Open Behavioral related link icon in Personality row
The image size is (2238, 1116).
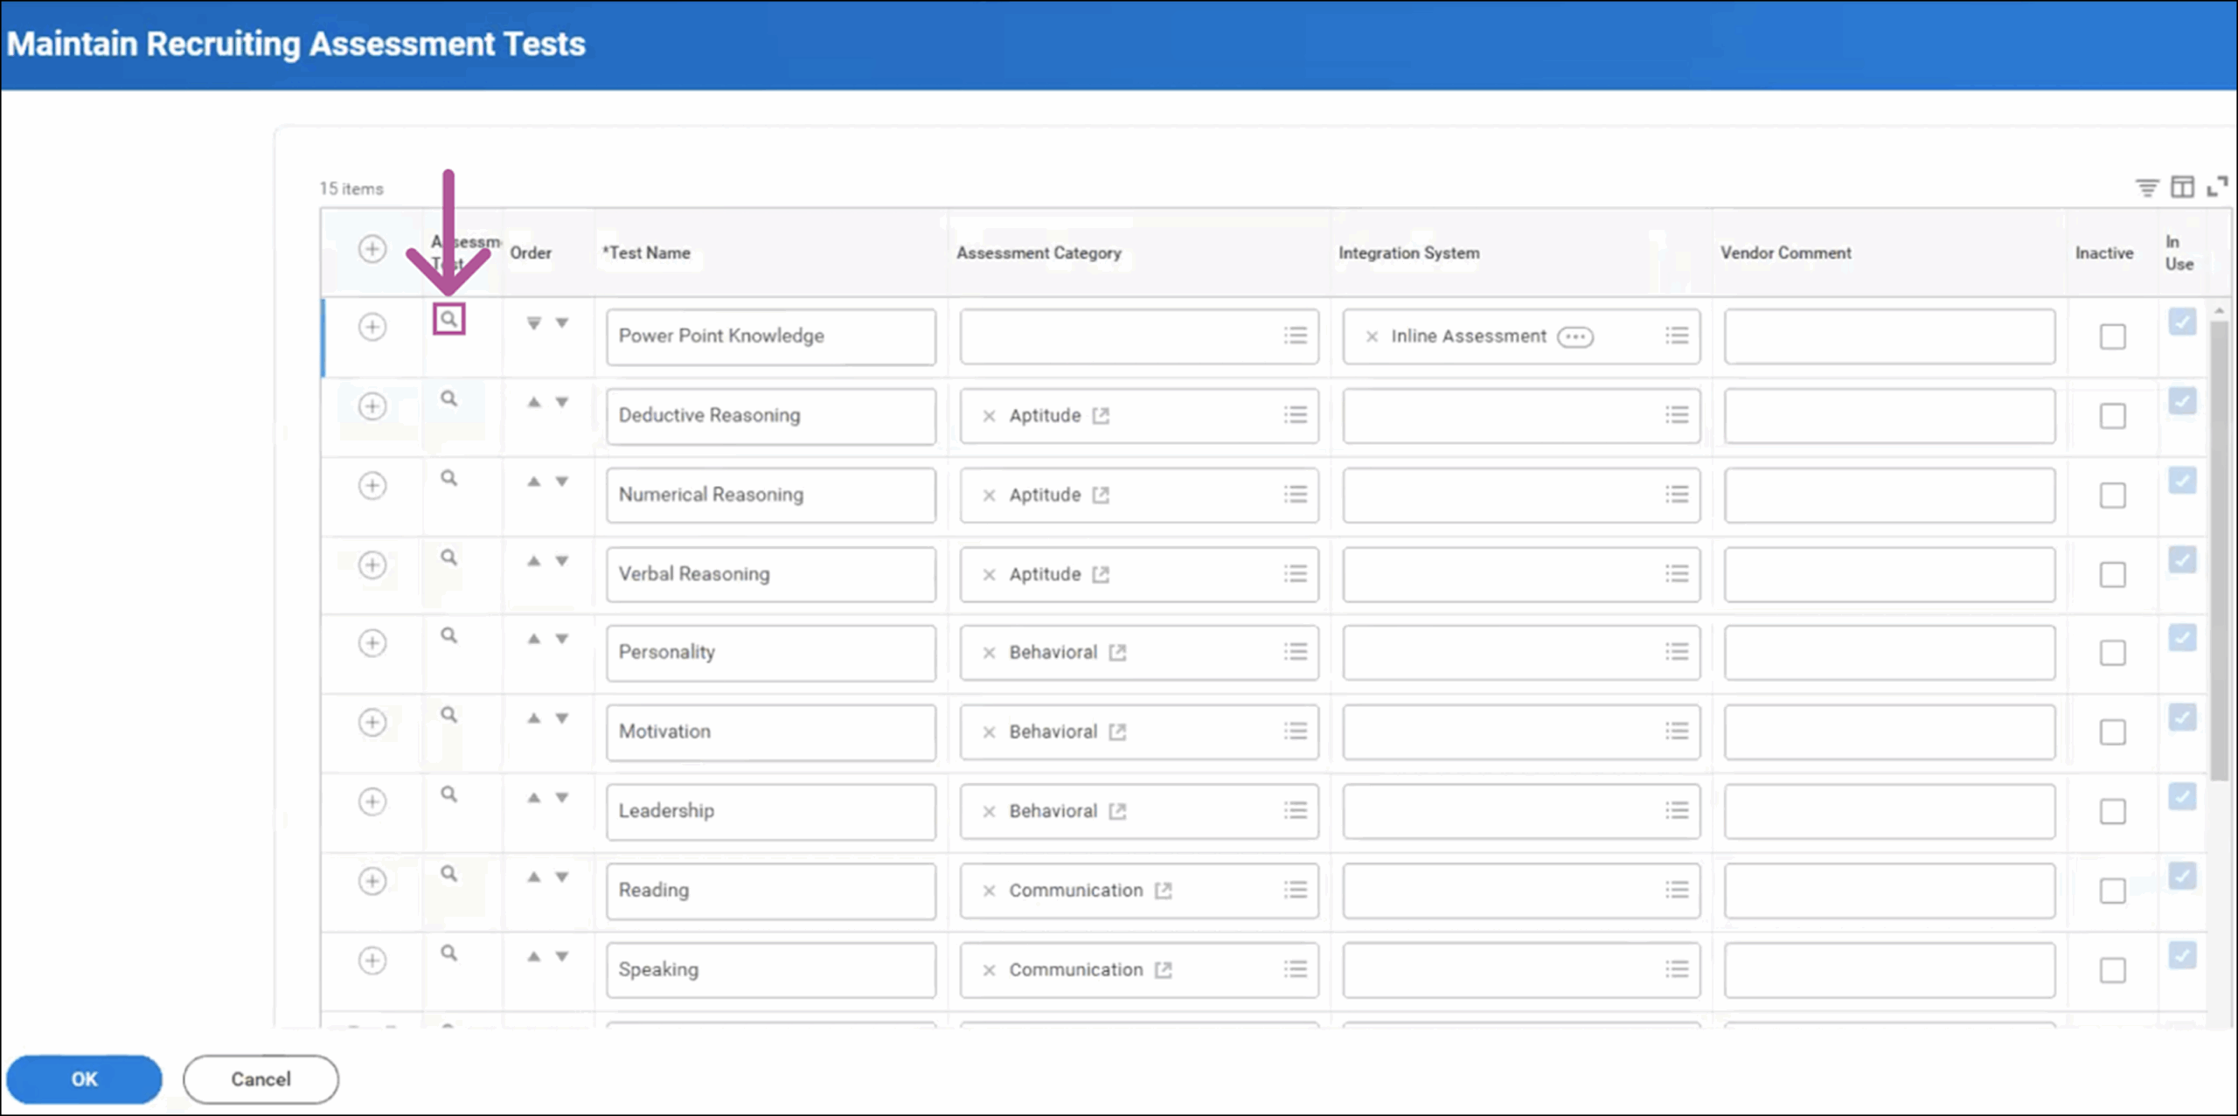[x=1117, y=653]
